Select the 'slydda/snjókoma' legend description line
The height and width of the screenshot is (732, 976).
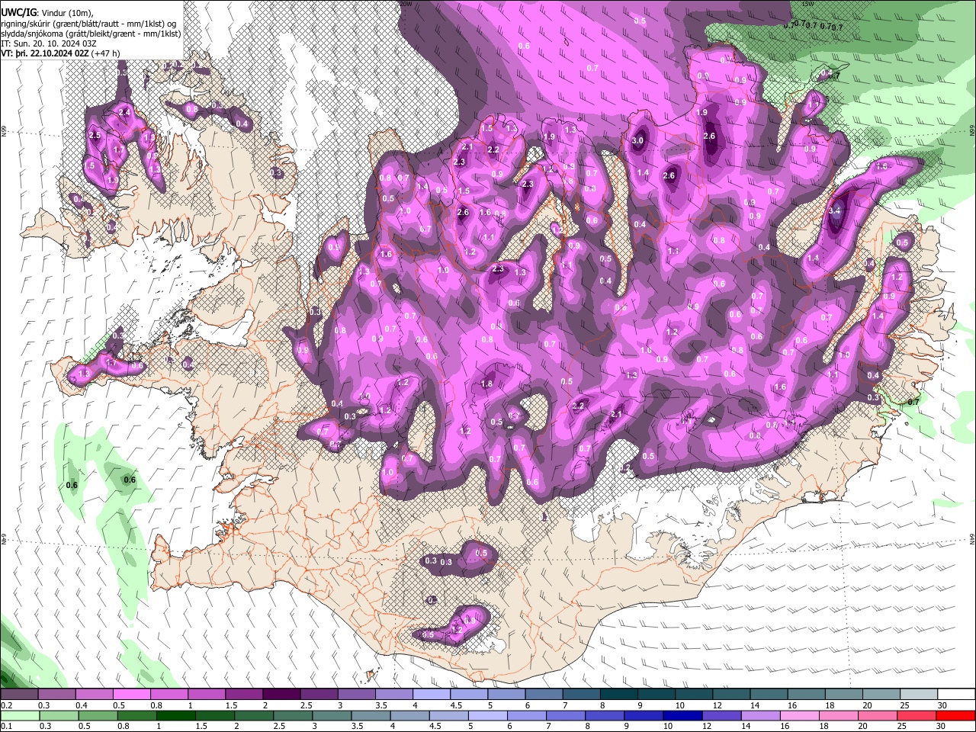[x=91, y=34]
